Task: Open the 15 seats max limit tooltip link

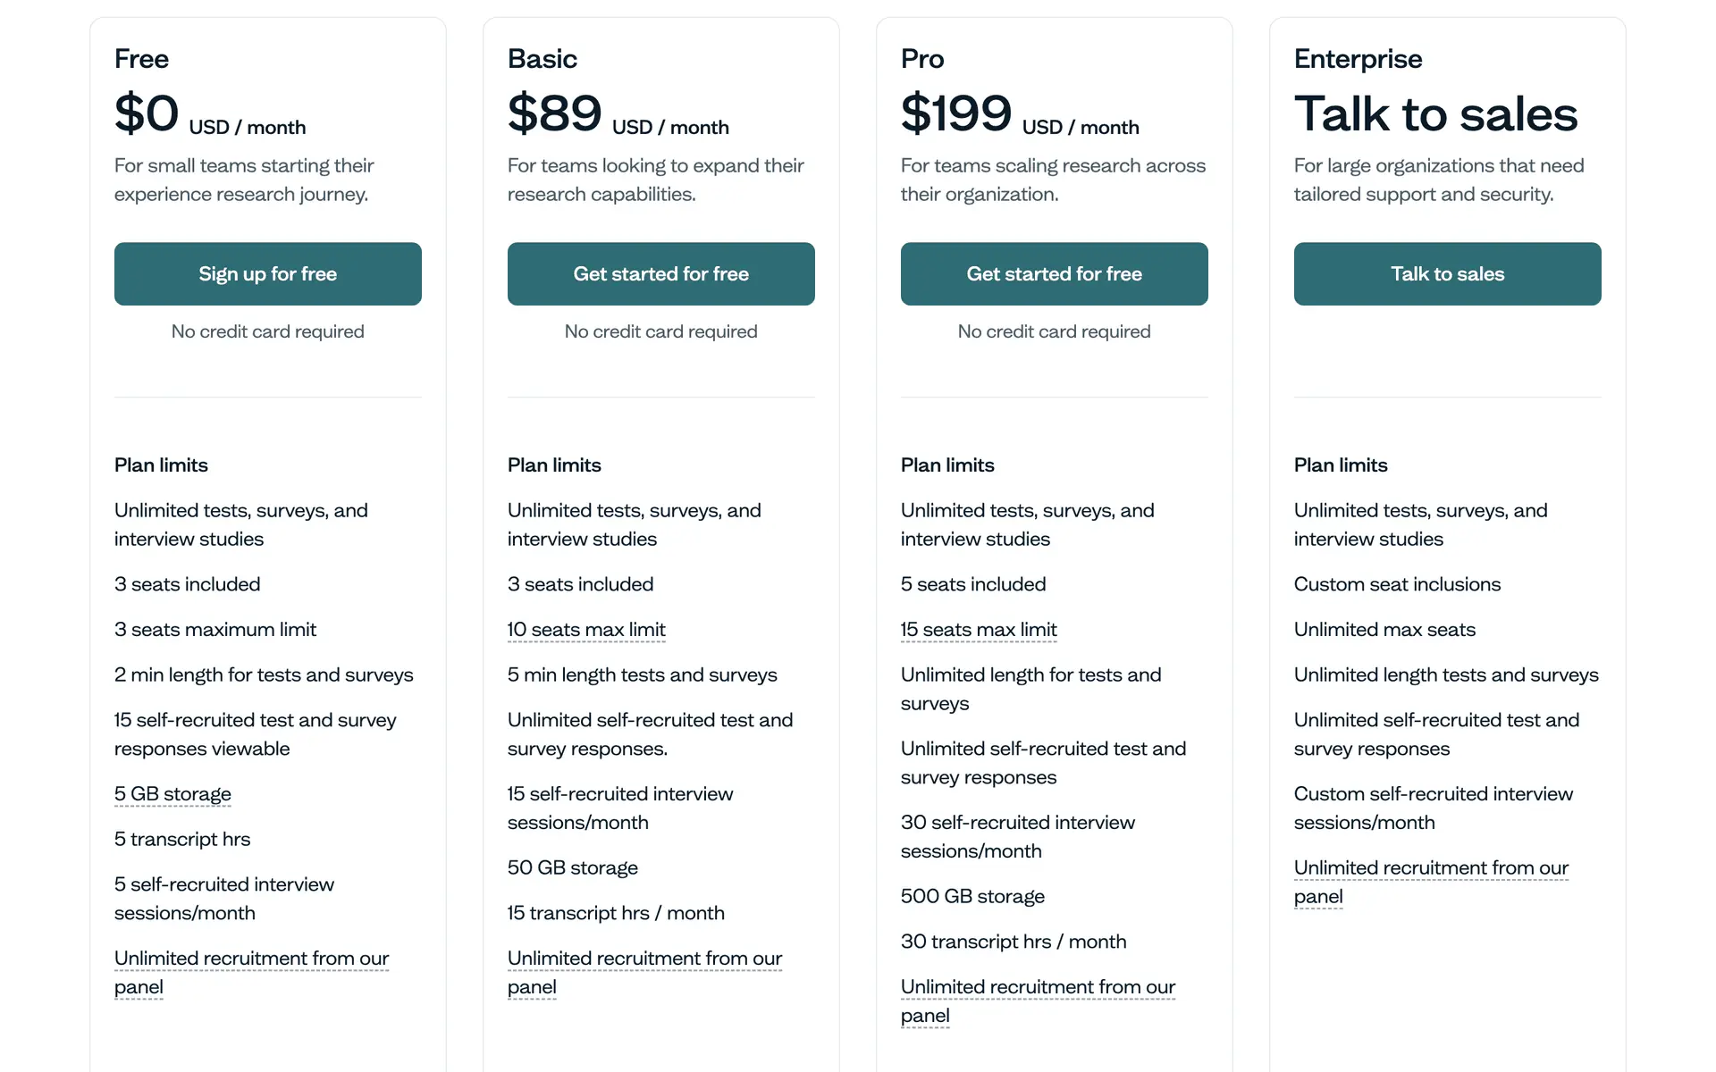Action: coord(979,630)
